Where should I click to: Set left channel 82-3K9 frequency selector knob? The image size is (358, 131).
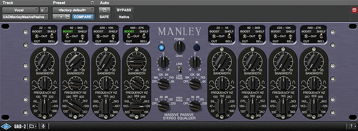[75, 107]
